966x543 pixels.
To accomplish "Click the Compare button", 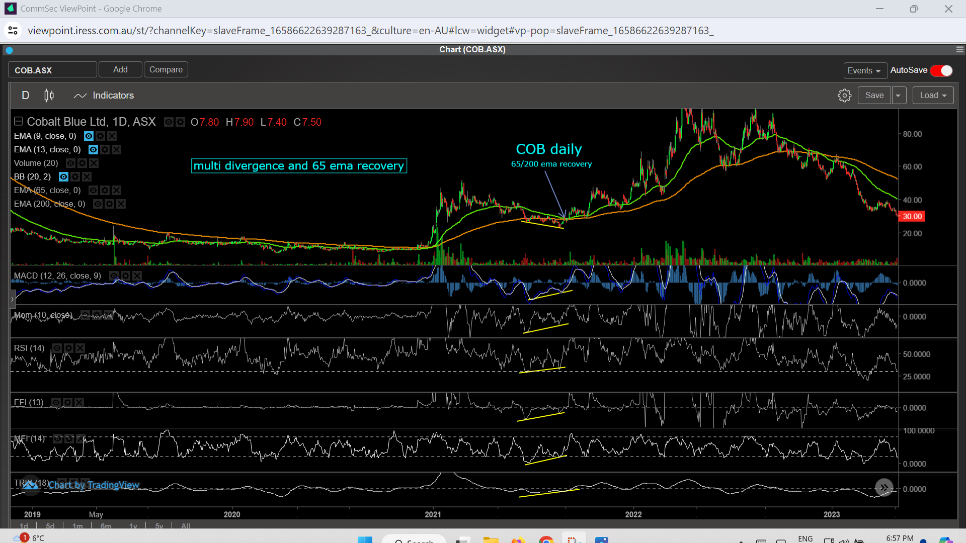I will coord(166,69).
